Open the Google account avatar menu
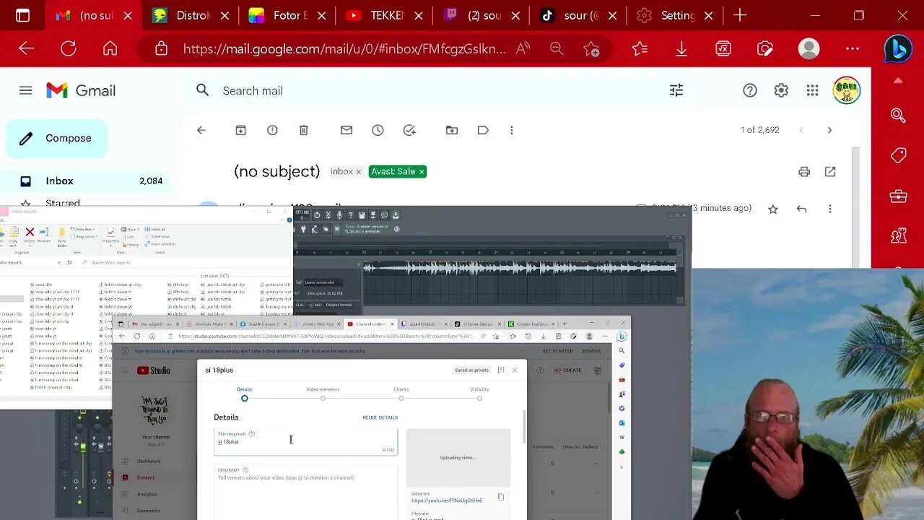The image size is (924, 520). click(x=846, y=90)
